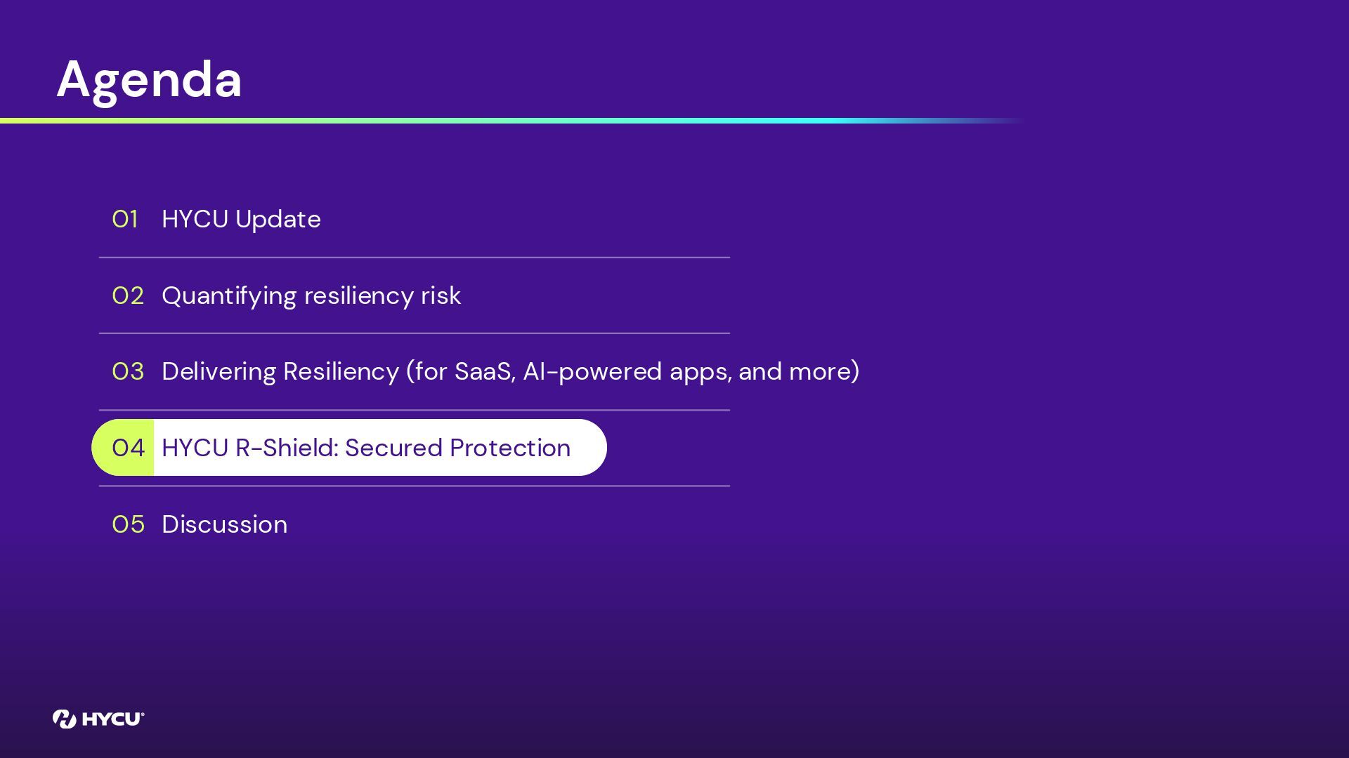Click the 02 agenda number
This screenshot has height=758, width=1349.
128,296
